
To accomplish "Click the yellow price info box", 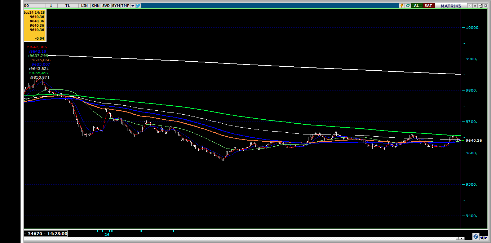I will 35,26.
